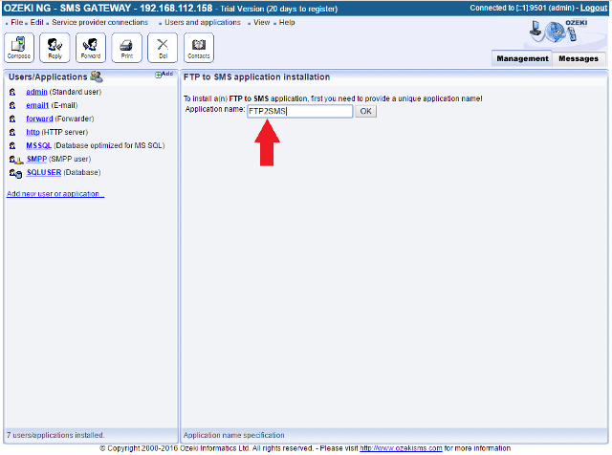Image resolution: width=612 pixels, height=455 pixels.
Task: Click the Del toolbar icon
Action: 163,48
